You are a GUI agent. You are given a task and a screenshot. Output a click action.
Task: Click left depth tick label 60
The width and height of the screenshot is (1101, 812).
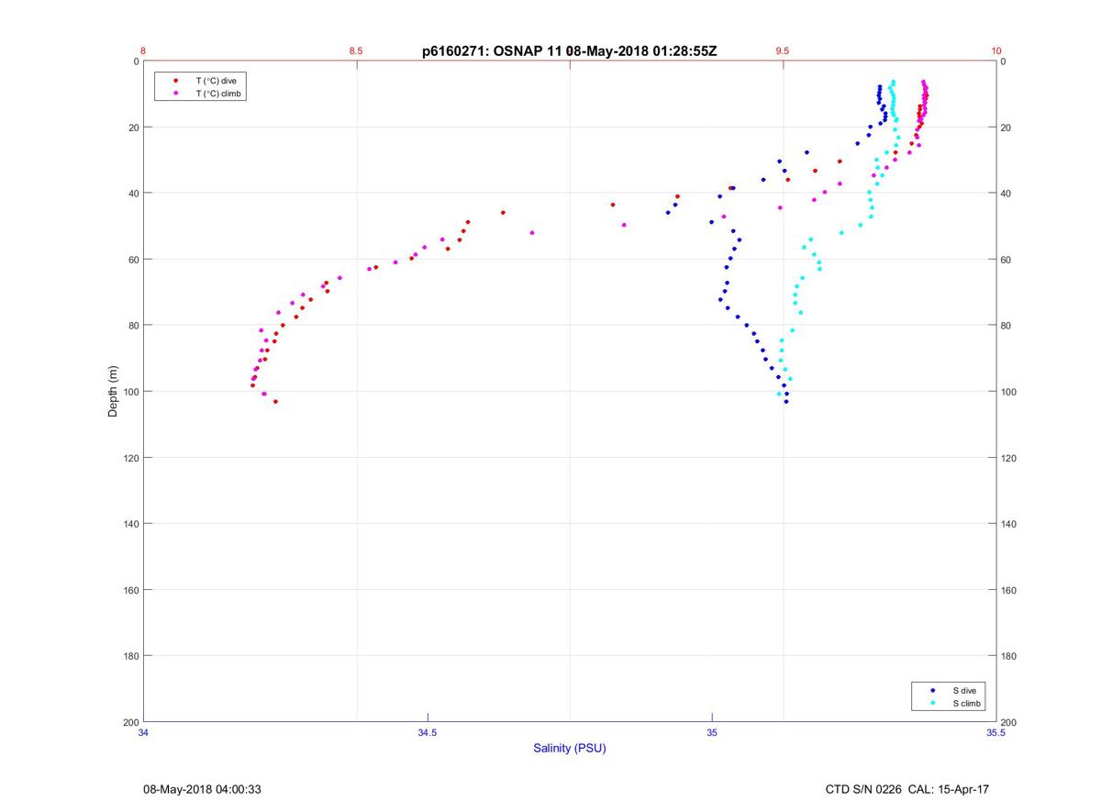coord(133,260)
